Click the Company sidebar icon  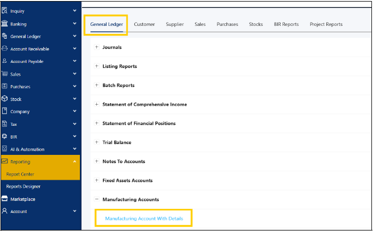tap(5, 111)
